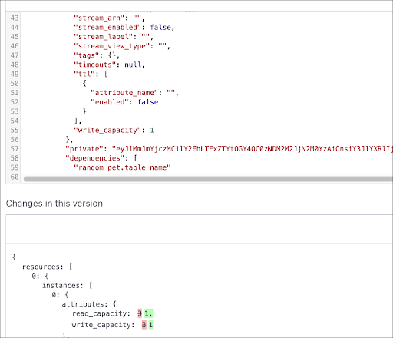This screenshot has height=338, width=393.
Task: Click the "enabled": false line inside ttl
Action: 124,102
